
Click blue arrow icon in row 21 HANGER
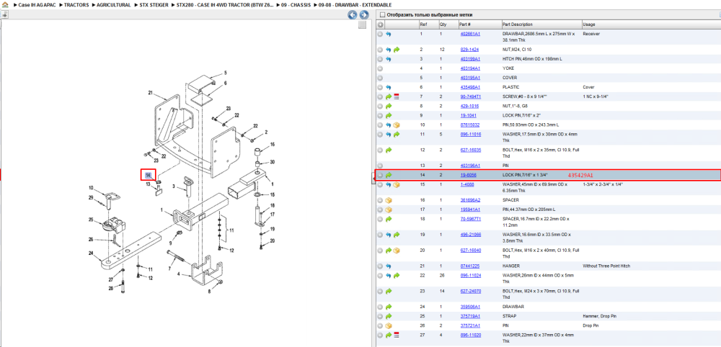(x=389, y=266)
